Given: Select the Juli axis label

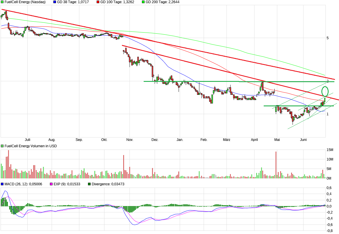Looking at the screenshot, I should pyautogui.click(x=27, y=139).
